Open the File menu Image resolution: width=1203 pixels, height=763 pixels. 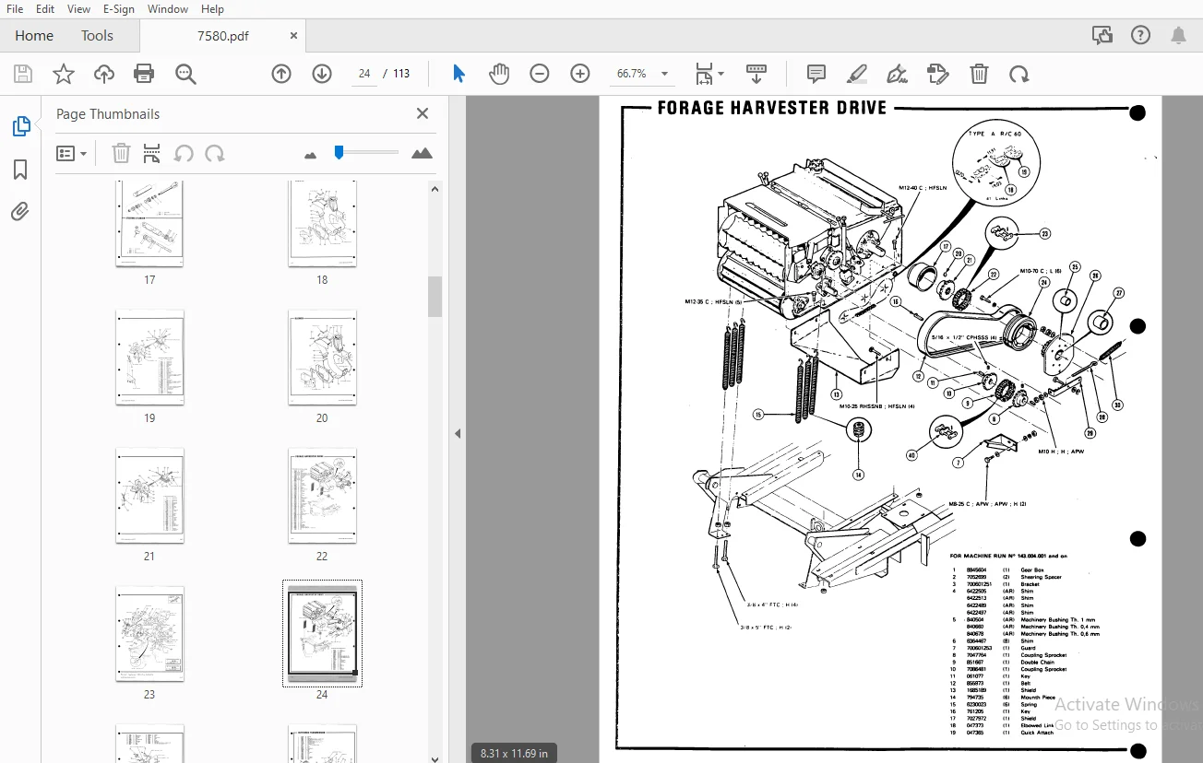tap(15, 9)
